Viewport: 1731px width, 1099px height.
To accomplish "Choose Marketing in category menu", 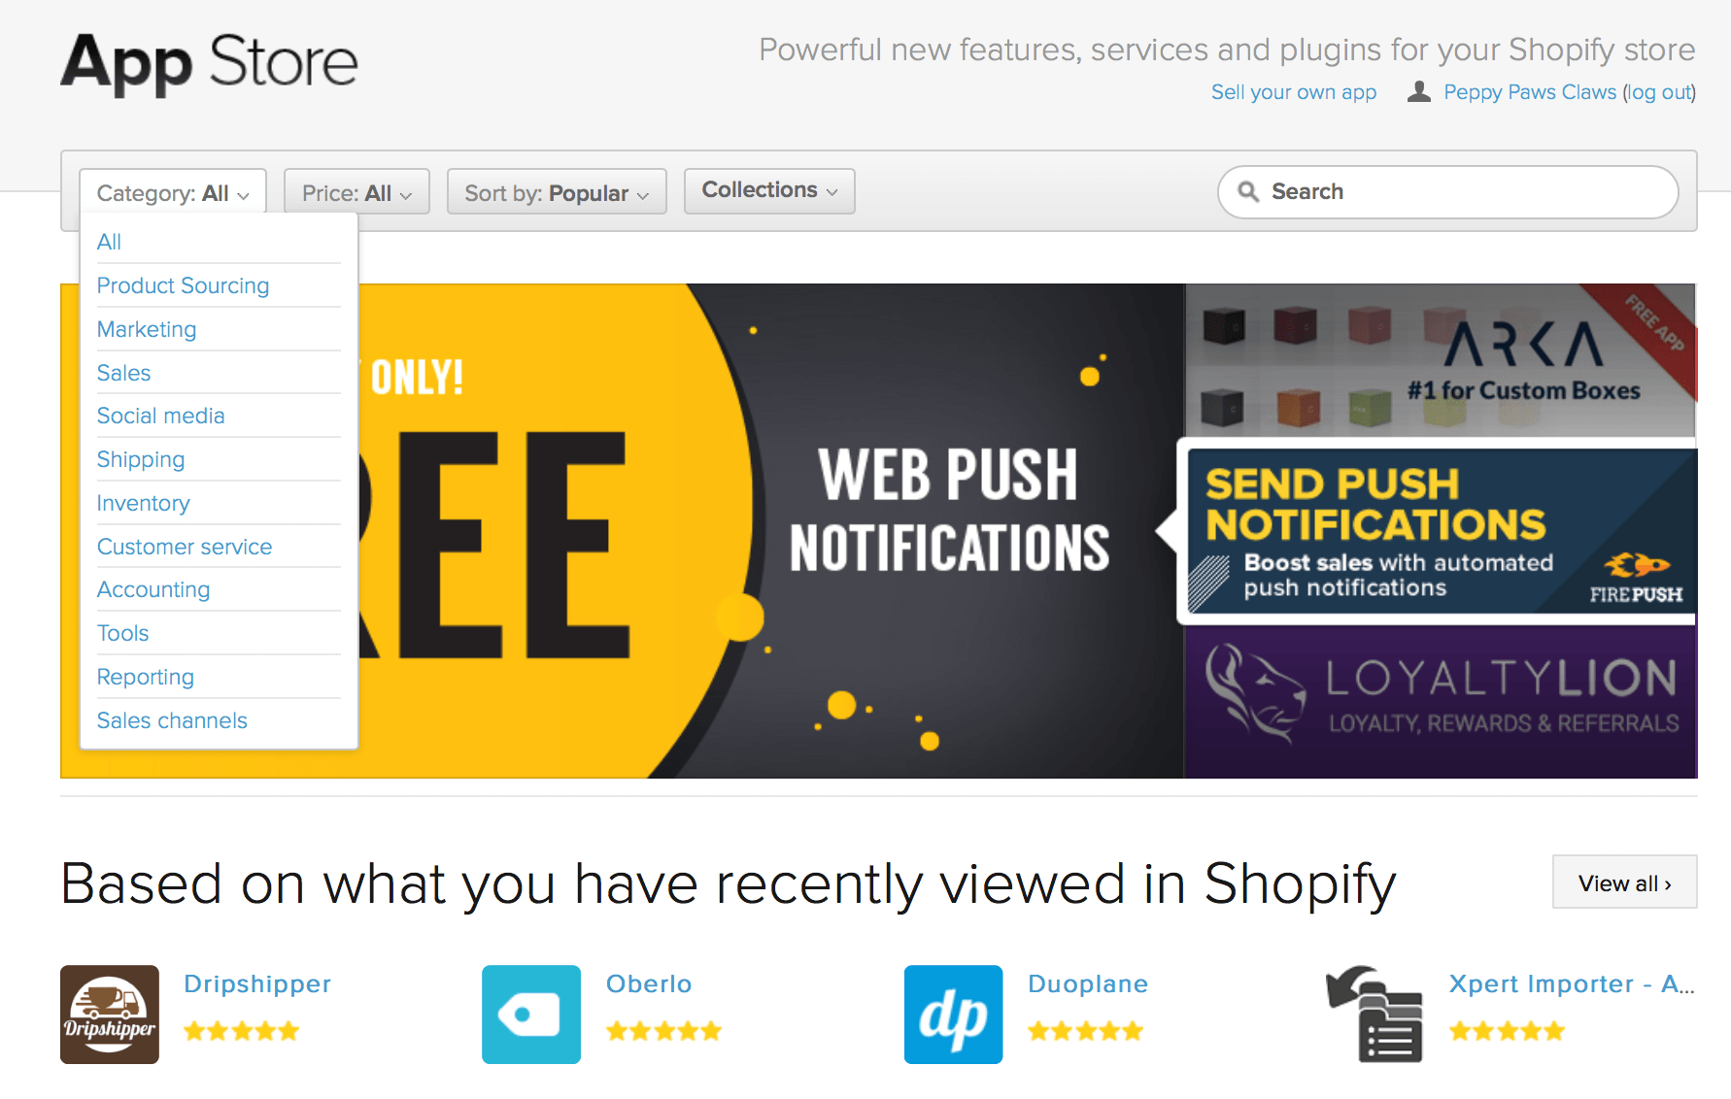I will 147,329.
